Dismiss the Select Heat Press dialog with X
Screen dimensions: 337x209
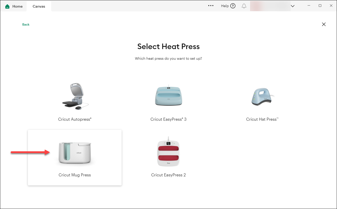pos(324,24)
